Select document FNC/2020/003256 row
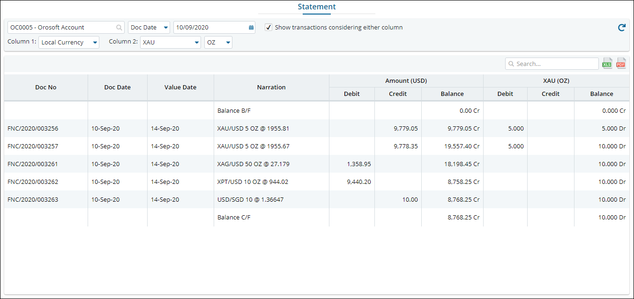This screenshot has height=299, width=634. (33, 129)
